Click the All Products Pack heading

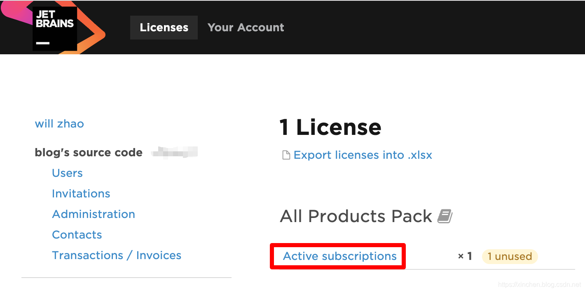tap(357, 216)
